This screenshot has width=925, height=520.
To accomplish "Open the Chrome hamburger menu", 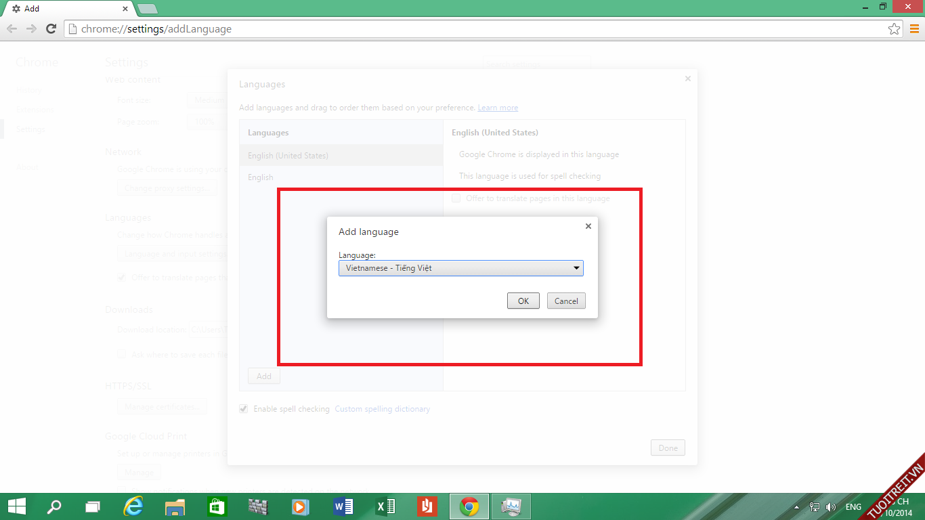I will click(x=914, y=28).
